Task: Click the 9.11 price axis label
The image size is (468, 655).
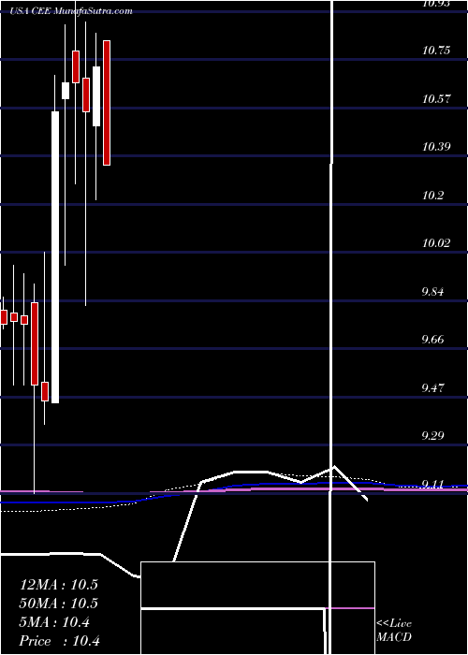Action: point(432,484)
